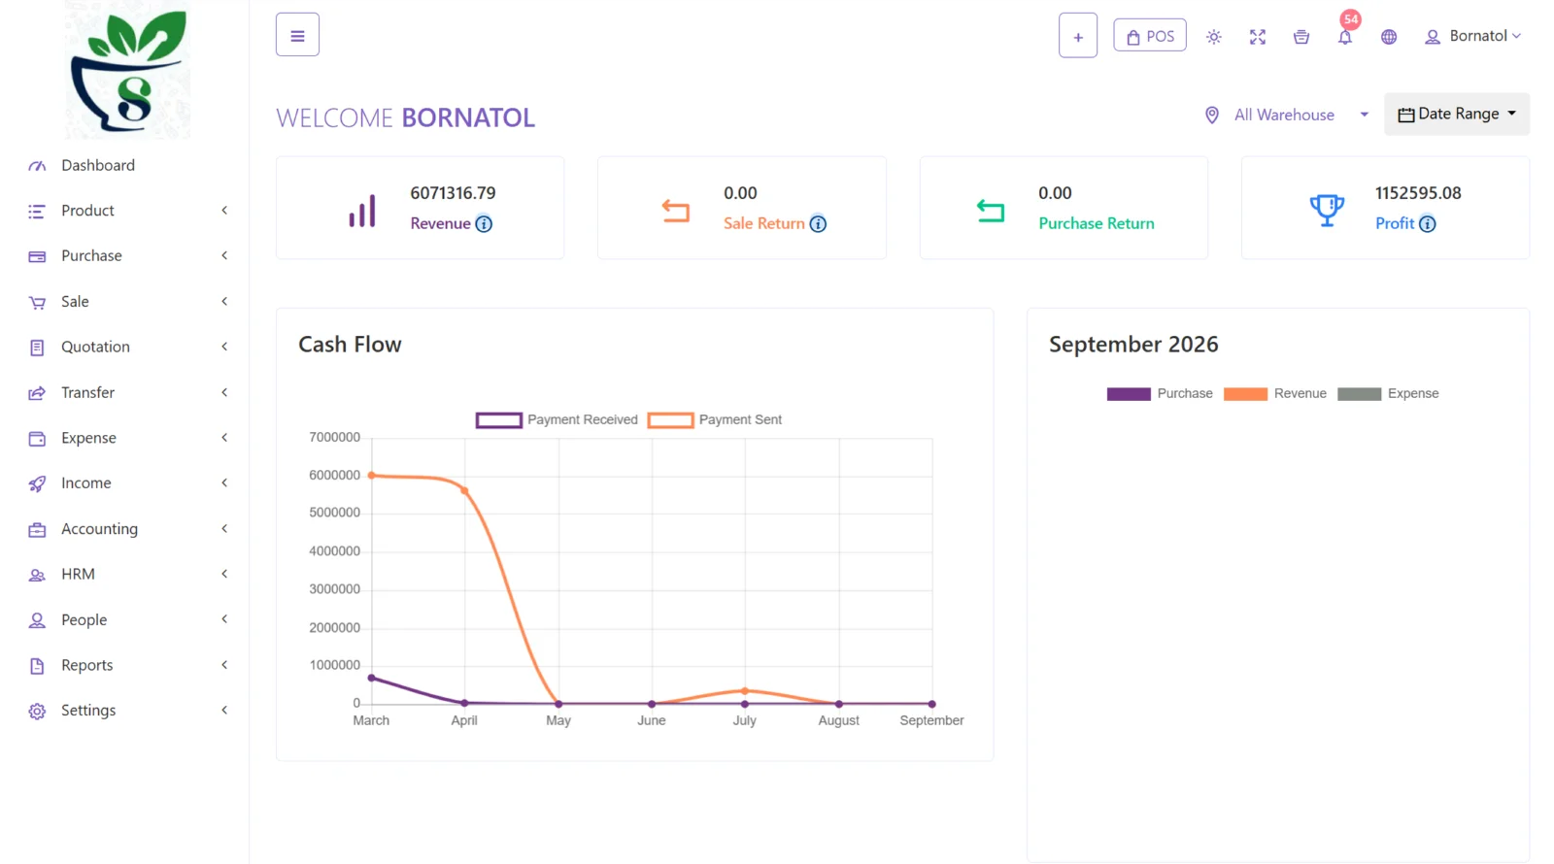Click the July data point on Payment Sent

tap(745, 690)
